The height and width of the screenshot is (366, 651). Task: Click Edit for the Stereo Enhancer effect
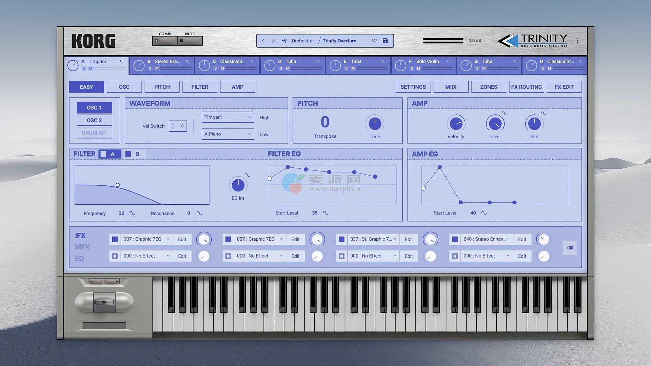point(522,239)
